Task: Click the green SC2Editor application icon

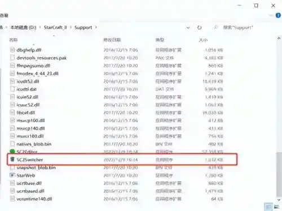Action: [x=12, y=151]
